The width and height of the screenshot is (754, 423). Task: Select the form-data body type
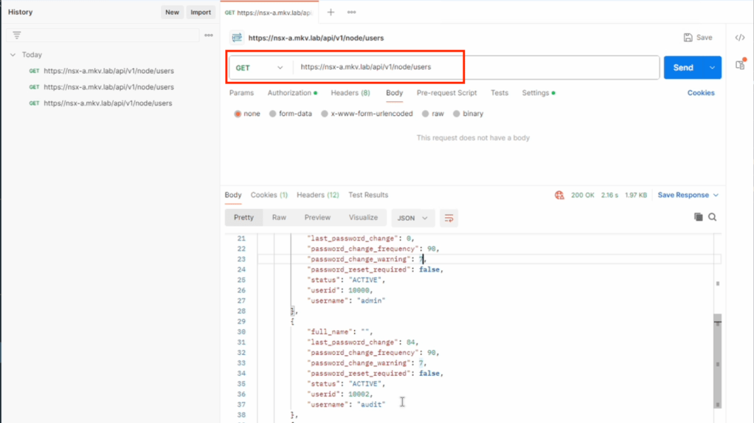(273, 114)
